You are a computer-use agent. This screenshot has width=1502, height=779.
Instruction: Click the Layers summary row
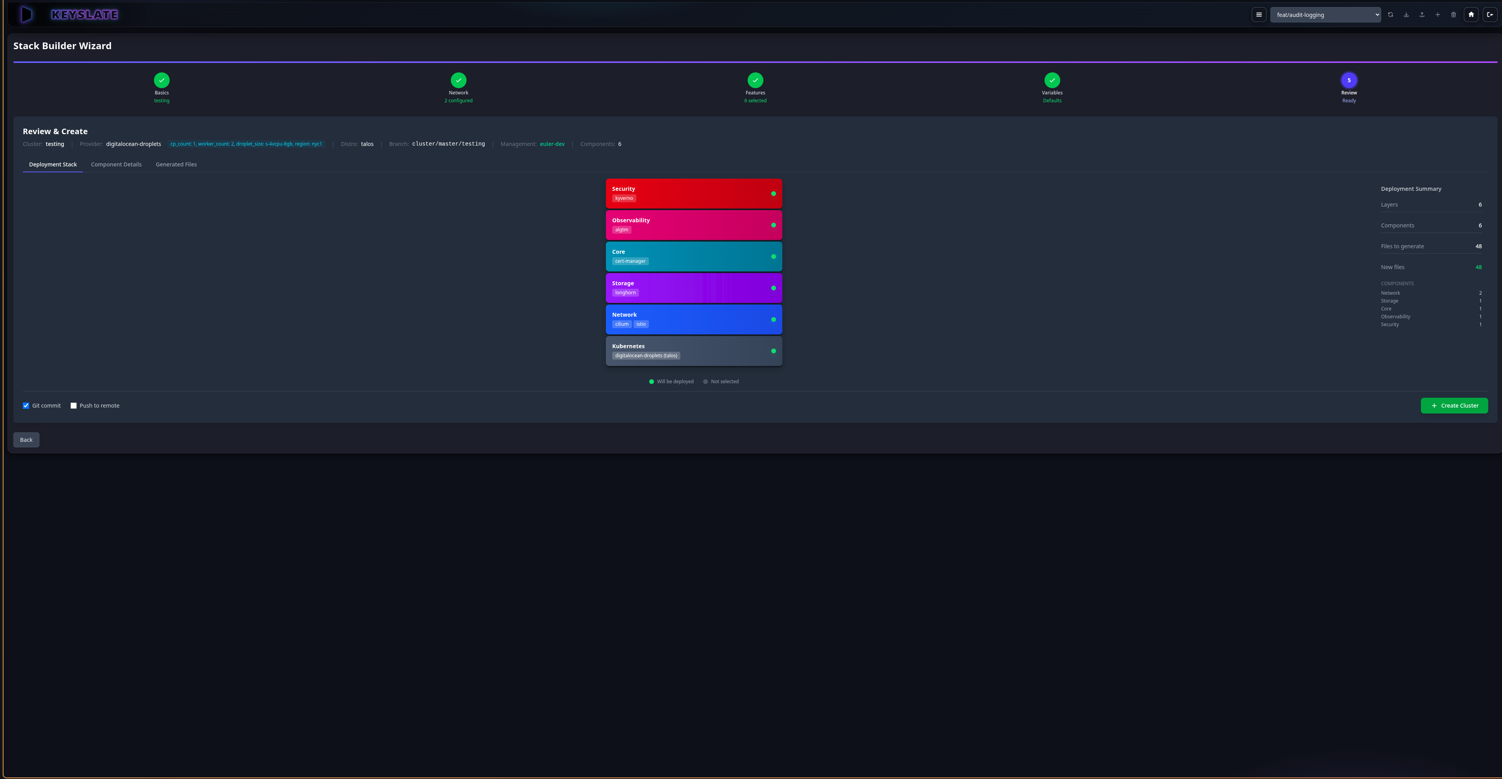point(1432,205)
